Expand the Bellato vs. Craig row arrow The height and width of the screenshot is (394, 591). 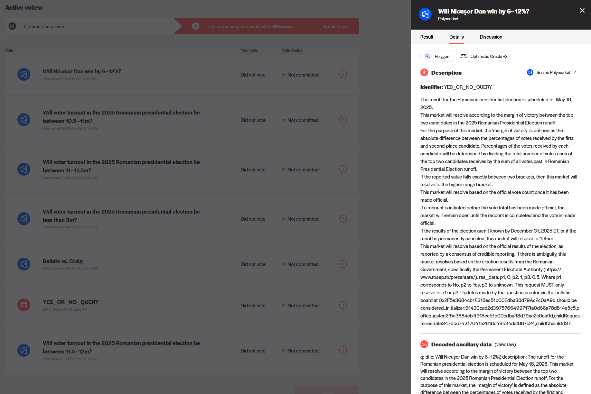tap(343, 264)
